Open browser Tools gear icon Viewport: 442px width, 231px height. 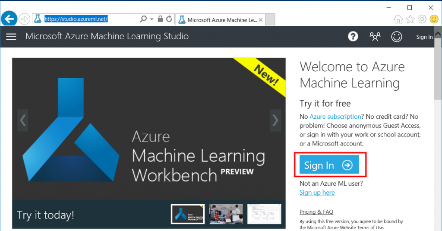click(422, 19)
